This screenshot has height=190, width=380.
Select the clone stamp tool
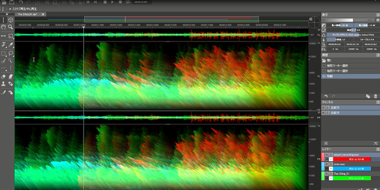[x=3, y=84]
